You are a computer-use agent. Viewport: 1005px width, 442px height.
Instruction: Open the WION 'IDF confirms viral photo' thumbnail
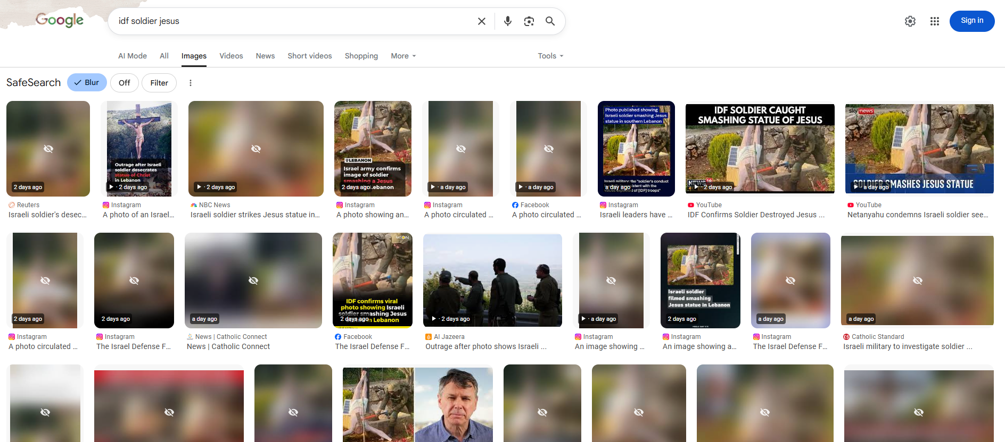point(373,280)
